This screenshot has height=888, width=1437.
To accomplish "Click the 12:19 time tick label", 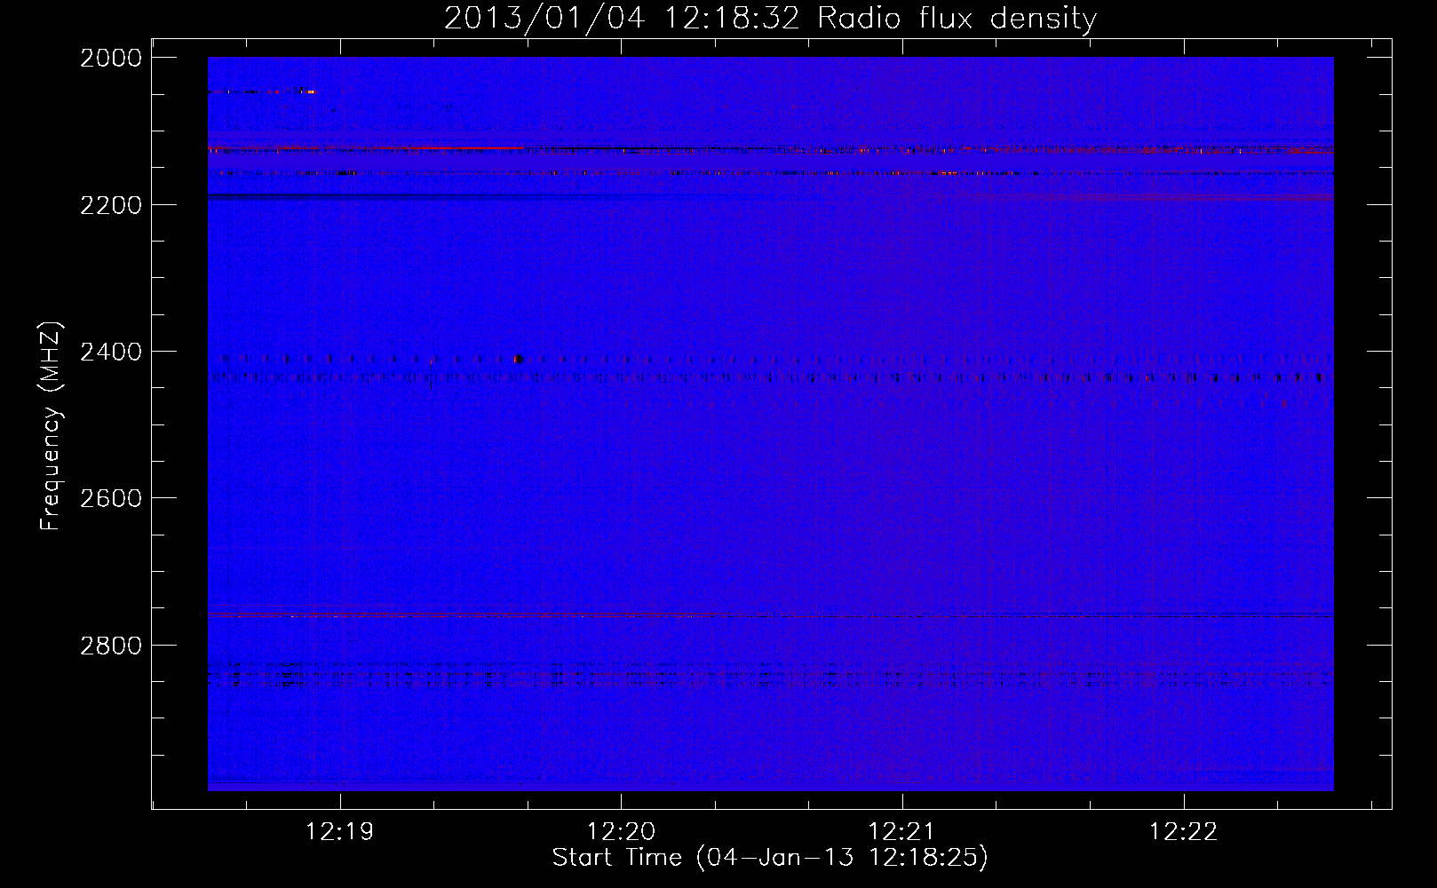I will point(339,831).
